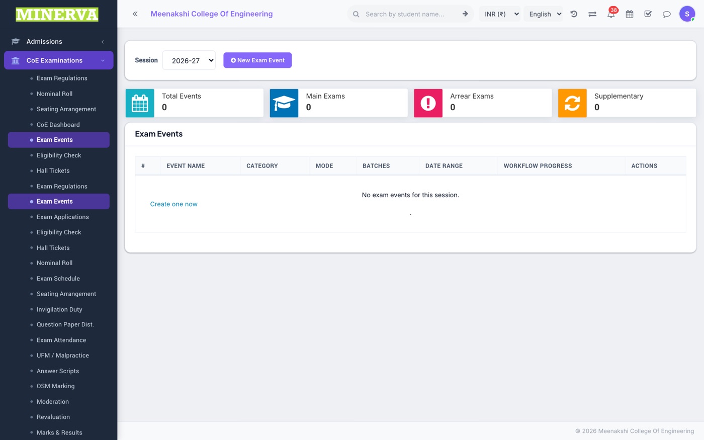704x440 pixels.
Task: Click the Minerva logo
Action: (57, 15)
